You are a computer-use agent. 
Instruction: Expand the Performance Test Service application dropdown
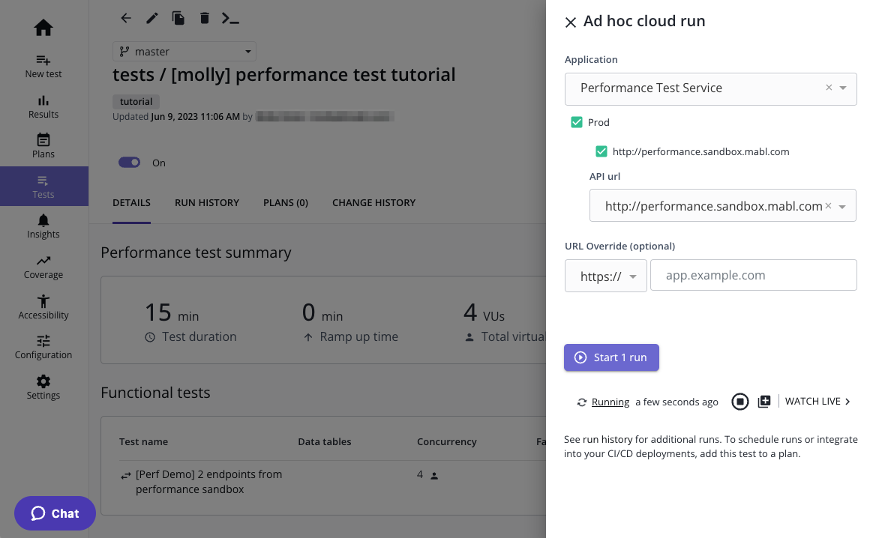(x=843, y=88)
